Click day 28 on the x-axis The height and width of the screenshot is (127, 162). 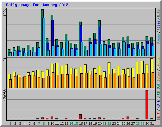pos(138,124)
